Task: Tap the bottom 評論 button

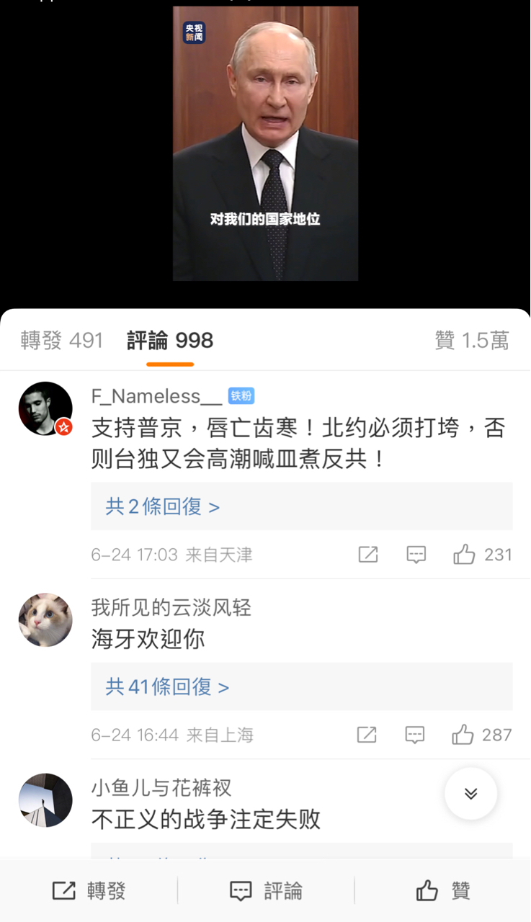Action: pos(266,891)
